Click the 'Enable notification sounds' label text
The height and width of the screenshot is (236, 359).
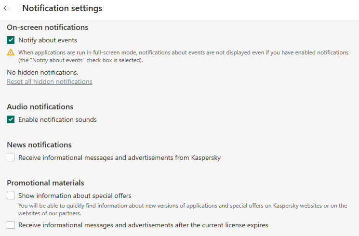(x=57, y=119)
